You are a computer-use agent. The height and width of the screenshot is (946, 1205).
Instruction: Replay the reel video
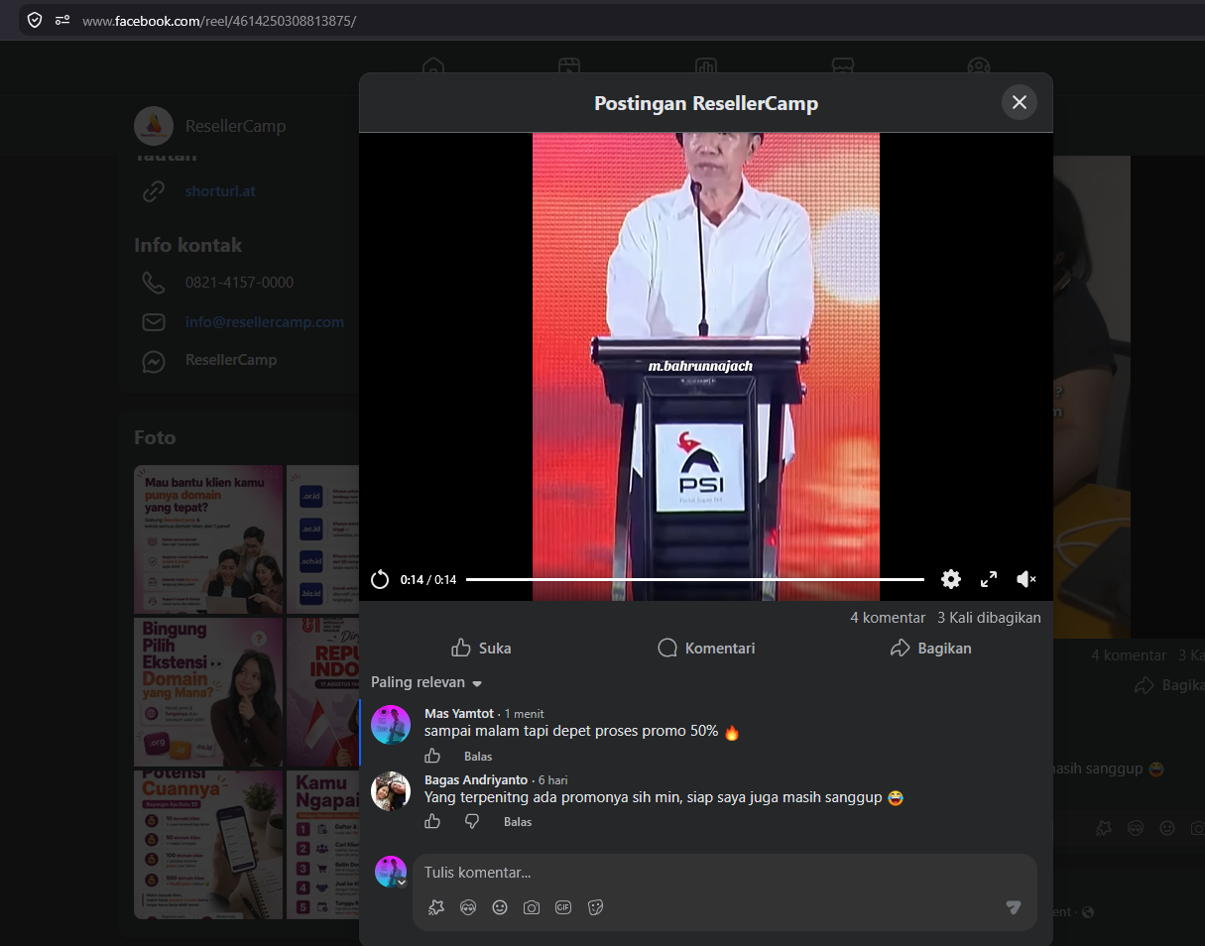380,579
